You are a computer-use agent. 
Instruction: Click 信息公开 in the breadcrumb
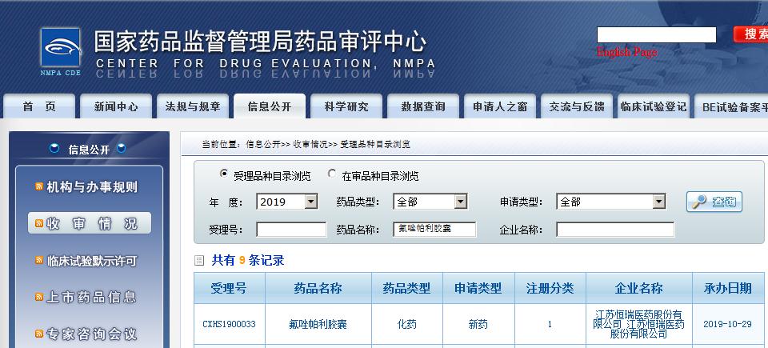click(263, 144)
